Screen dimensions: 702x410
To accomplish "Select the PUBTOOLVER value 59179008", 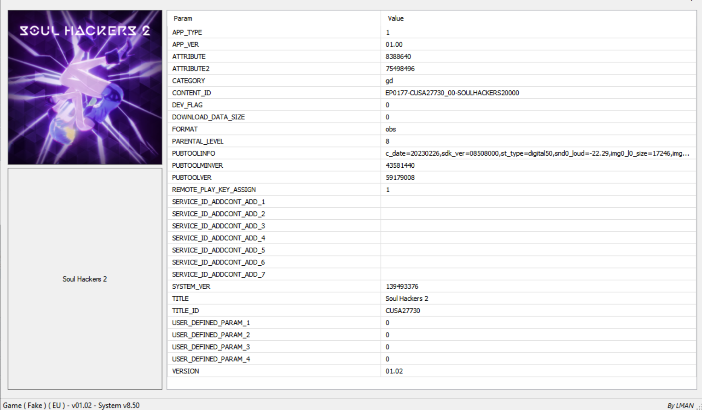I will click(x=400, y=177).
